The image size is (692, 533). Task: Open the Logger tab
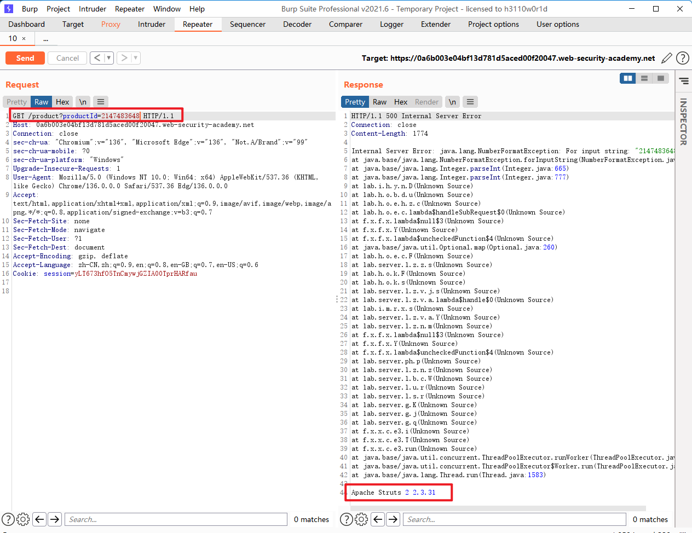(x=391, y=24)
